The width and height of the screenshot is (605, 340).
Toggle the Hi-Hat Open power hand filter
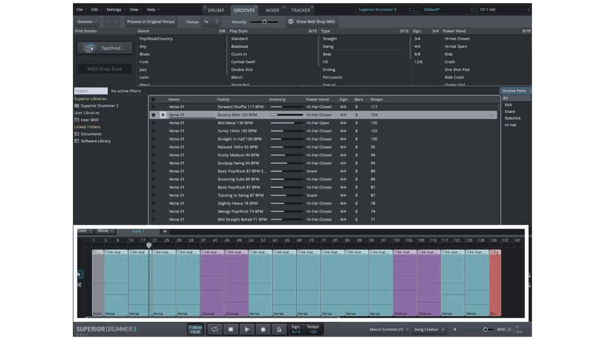(x=456, y=46)
